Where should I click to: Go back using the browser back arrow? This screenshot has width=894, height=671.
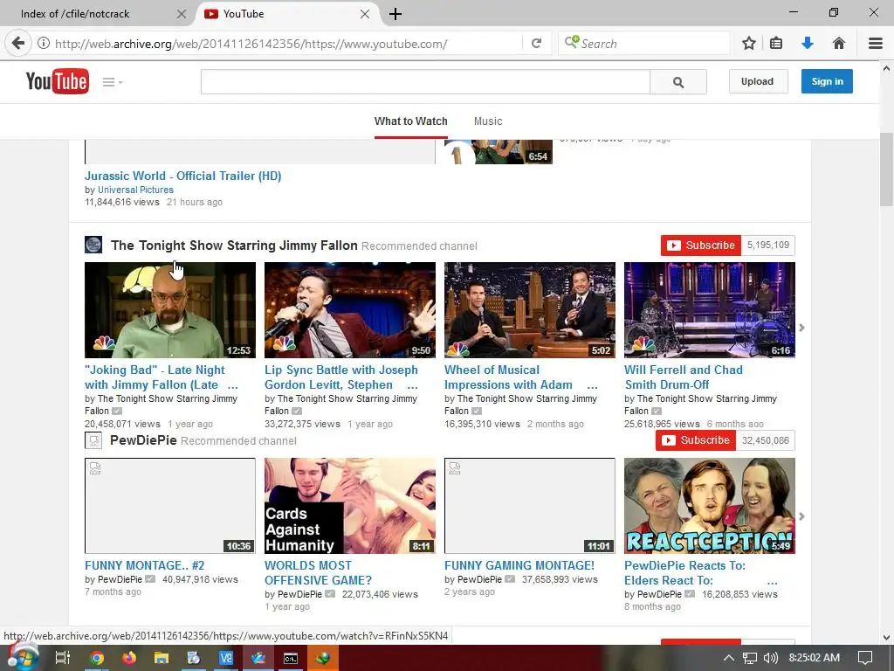coord(18,44)
